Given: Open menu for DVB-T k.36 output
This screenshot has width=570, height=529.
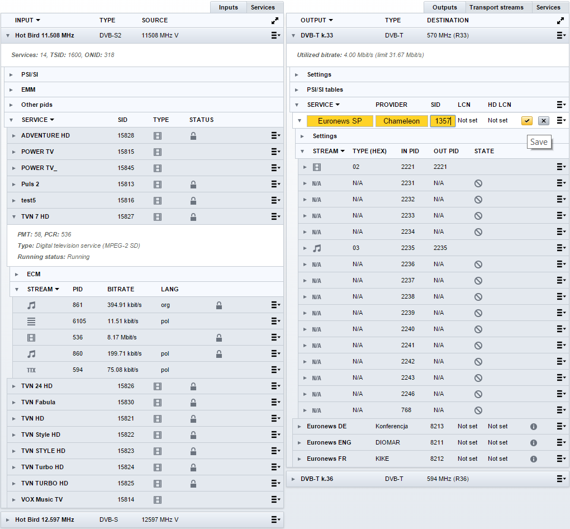Looking at the screenshot, I should pyautogui.click(x=561, y=479).
